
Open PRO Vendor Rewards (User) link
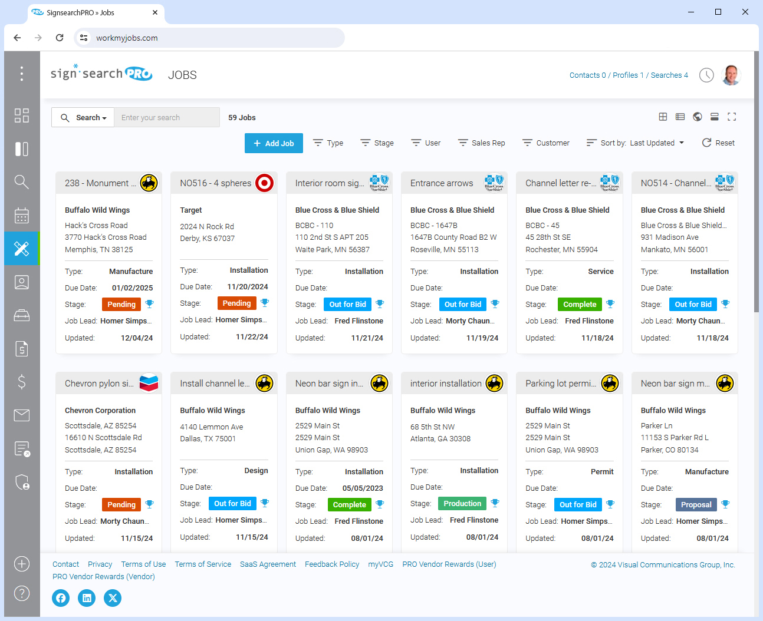[449, 564]
